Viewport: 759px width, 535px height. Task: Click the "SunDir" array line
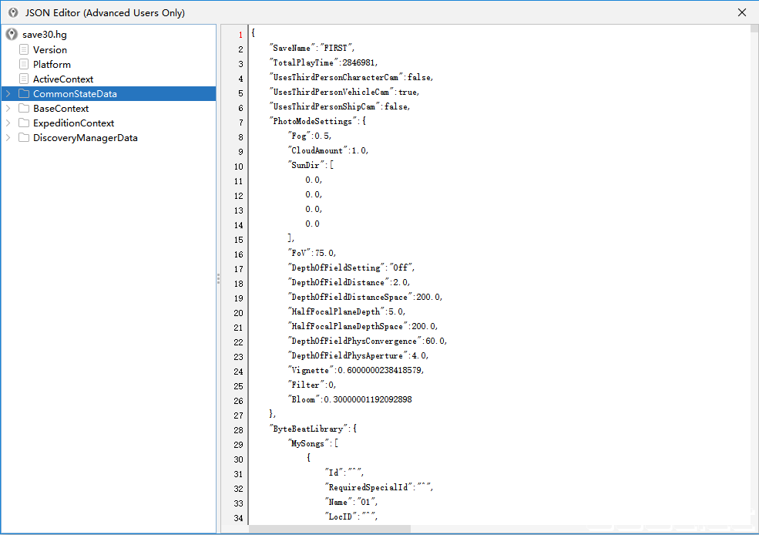pyautogui.click(x=311, y=165)
